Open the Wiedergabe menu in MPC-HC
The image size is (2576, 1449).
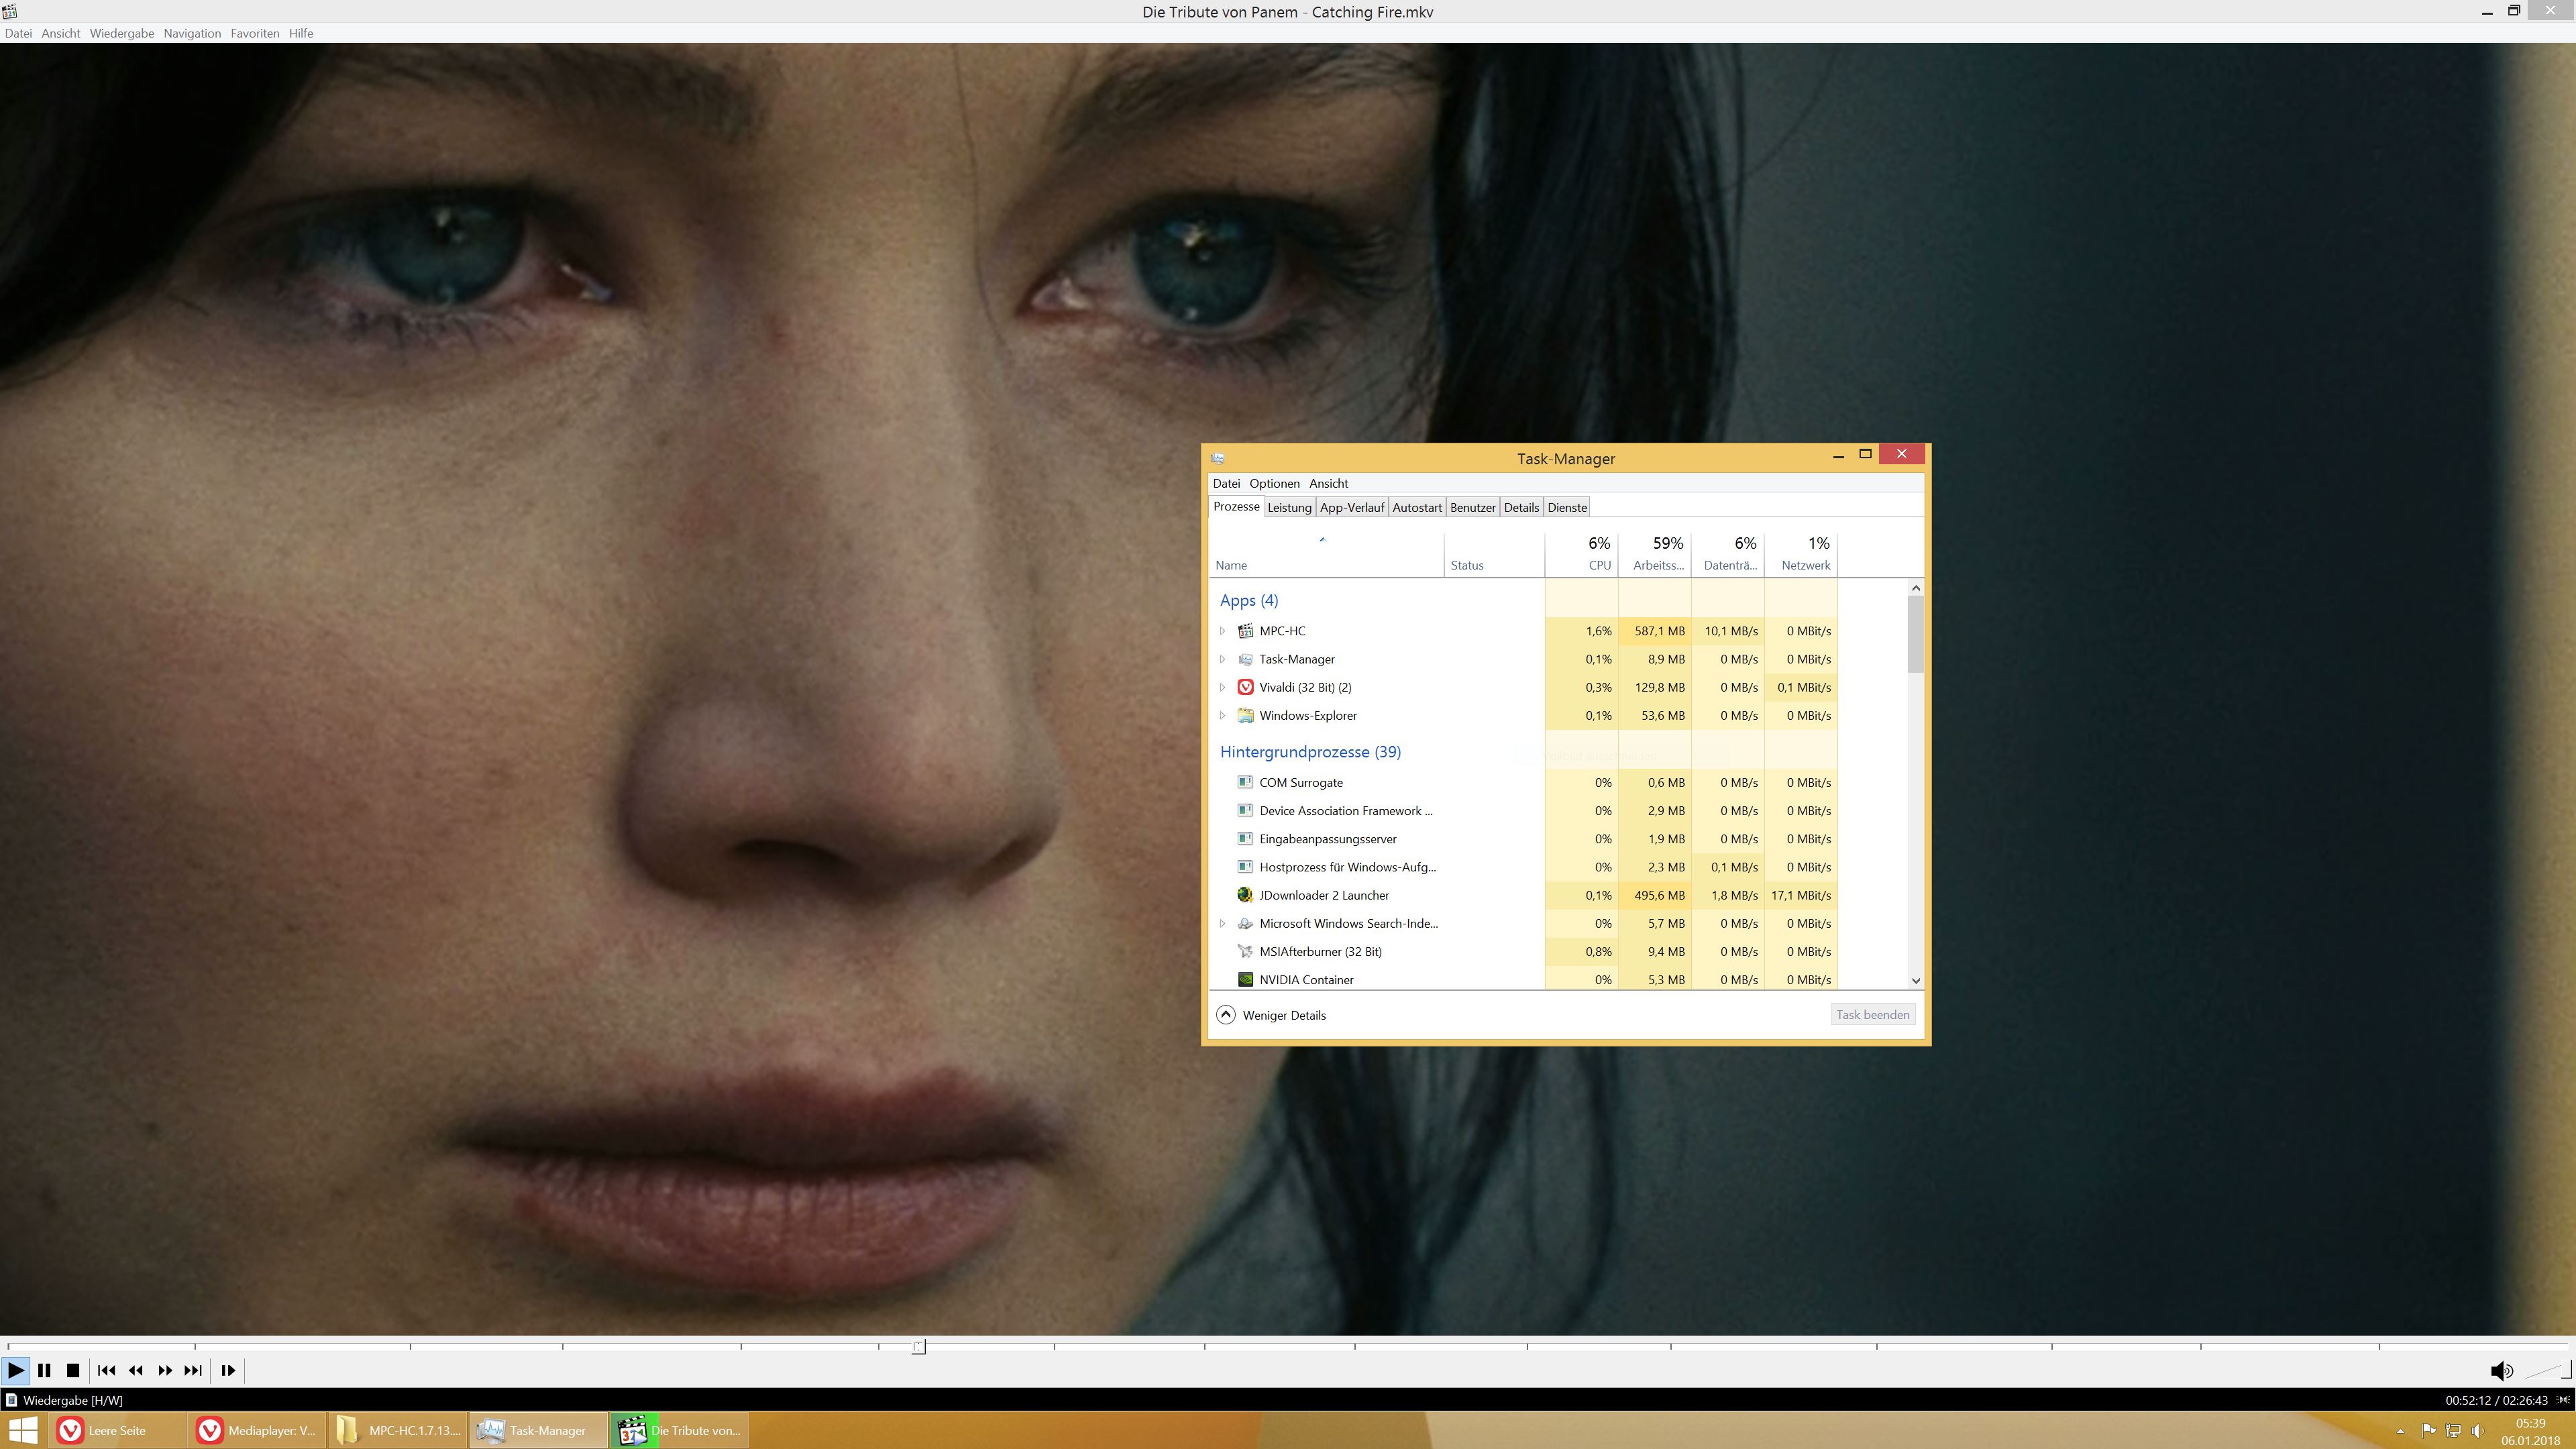tap(122, 33)
